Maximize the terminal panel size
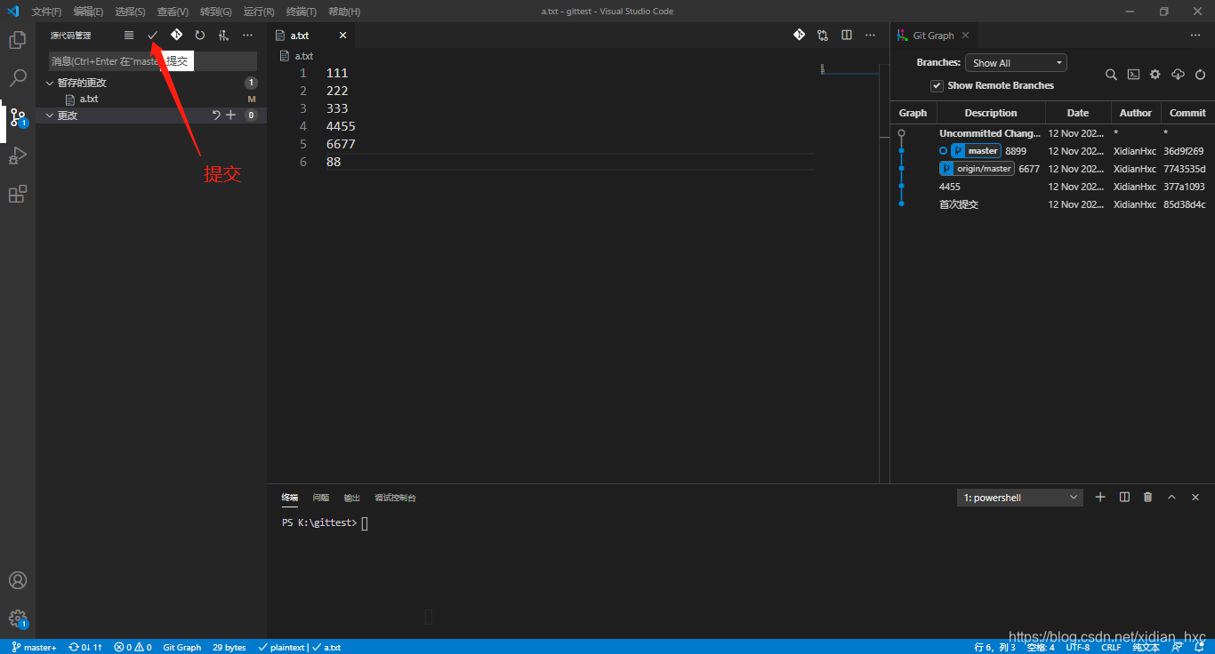This screenshot has width=1215, height=654. click(x=1171, y=498)
